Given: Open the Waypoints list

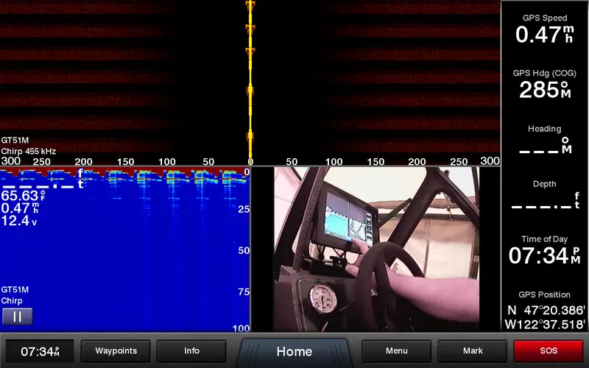Looking at the screenshot, I should 116,351.
